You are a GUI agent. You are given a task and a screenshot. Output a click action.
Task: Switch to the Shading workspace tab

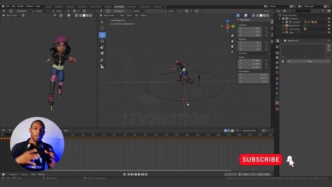point(108,7)
